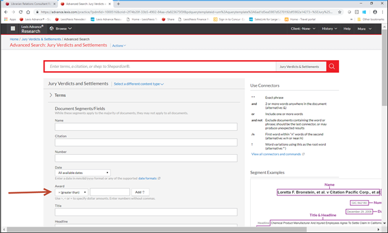Image resolution: width=388 pixels, height=233 pixels.
Task: Open the All available dates dropdown
Action: tap(83, 173)
